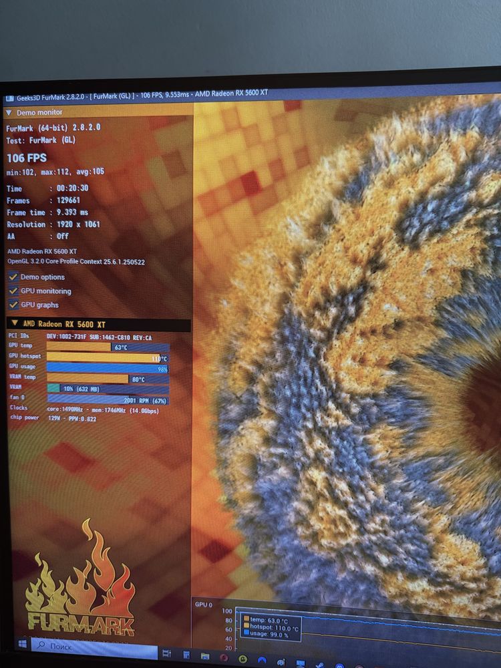Click the PCI IDs DEV:1002-731F text
Screen dimensions: 501x668
coord(99,337)
